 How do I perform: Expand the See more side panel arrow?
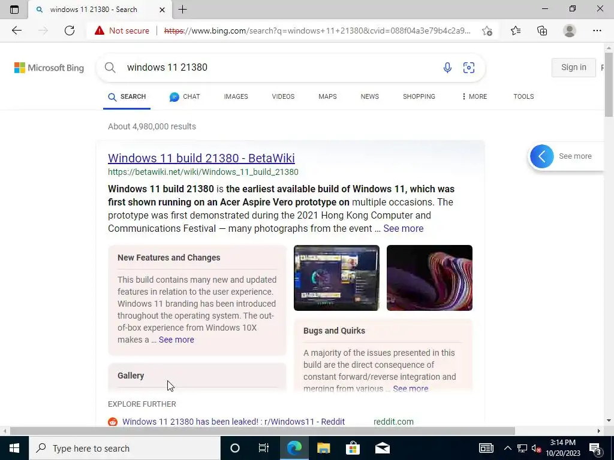point(542,156)
